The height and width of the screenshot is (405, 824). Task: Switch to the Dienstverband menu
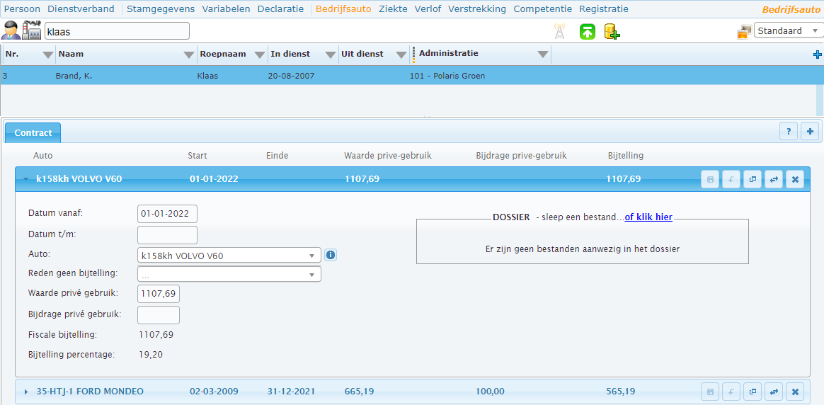tap(81, 9)
